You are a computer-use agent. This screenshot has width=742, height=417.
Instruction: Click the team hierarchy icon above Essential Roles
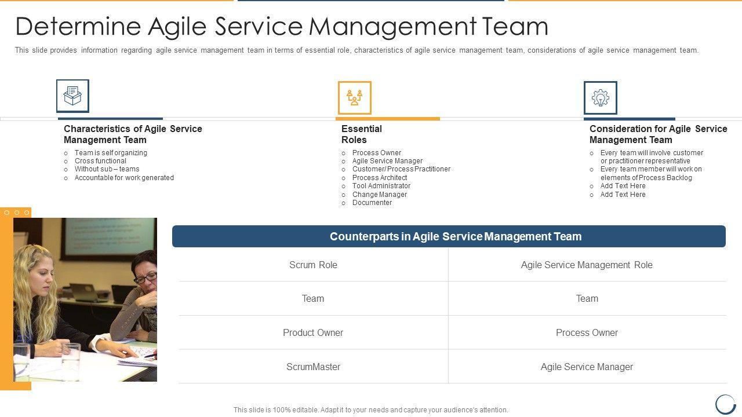tap(354, 98)
